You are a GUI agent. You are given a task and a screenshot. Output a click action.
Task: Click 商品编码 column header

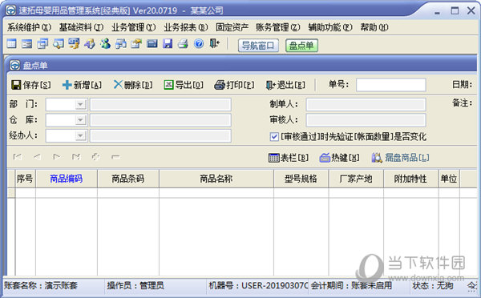[67, 179]
